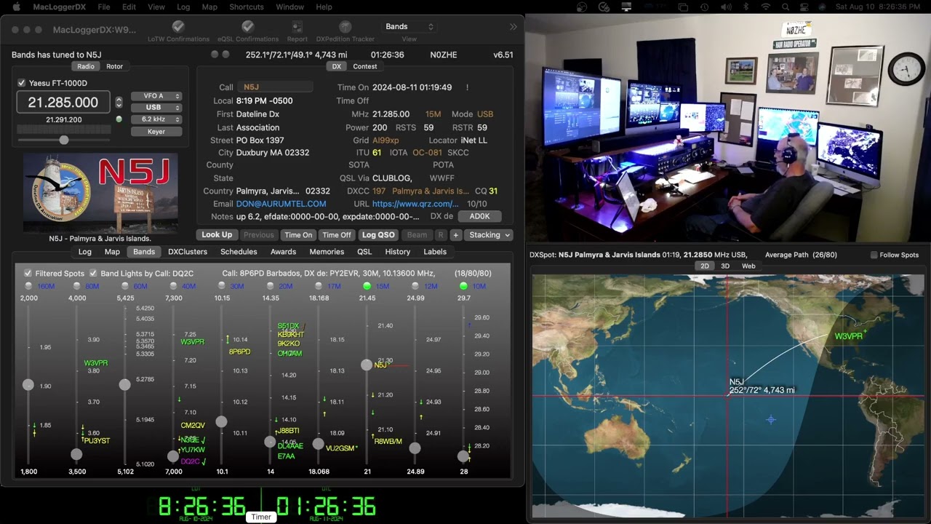
Task: Click the 160M band slider knob
Action: pos(28,384)
